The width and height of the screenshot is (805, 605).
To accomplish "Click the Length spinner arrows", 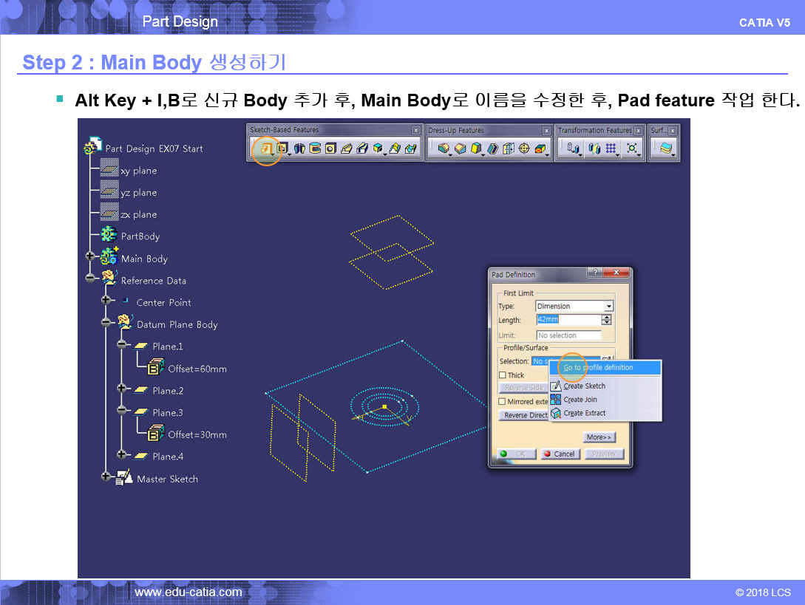I will [x=608, y=320].
